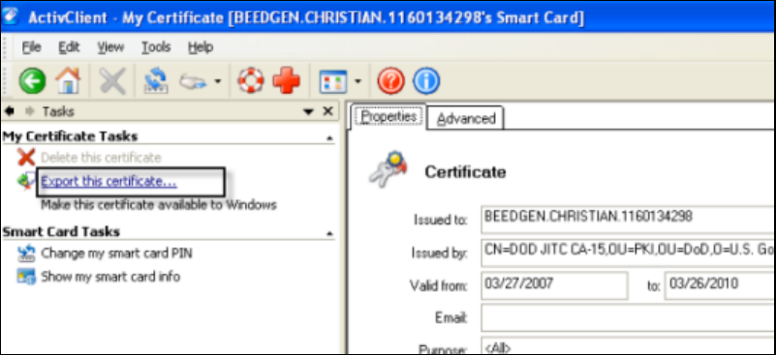Open the Tools menu
Image resolution: width=776 pixels, height=355 pixels.
click(156, 47)
